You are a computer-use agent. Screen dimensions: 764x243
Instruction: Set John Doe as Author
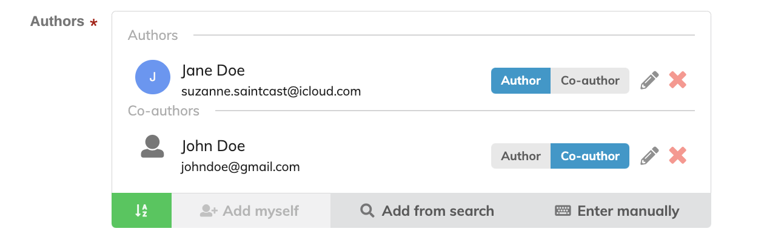[521, 156]
